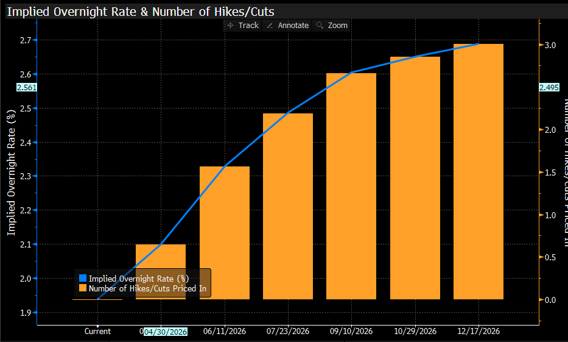The image size is (568, 342).
Task: Select the bar for 09/10/2026
Action: [x=351, y=186]
